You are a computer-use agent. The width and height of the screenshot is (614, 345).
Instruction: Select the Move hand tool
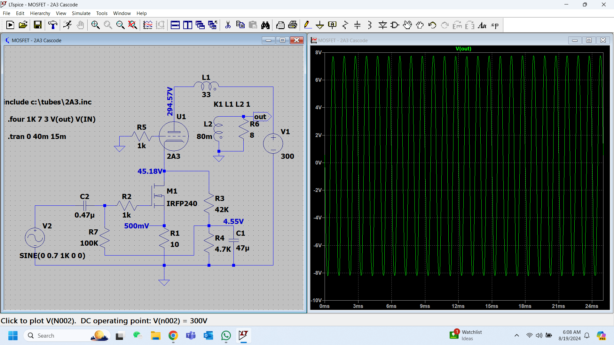(407, 25)
